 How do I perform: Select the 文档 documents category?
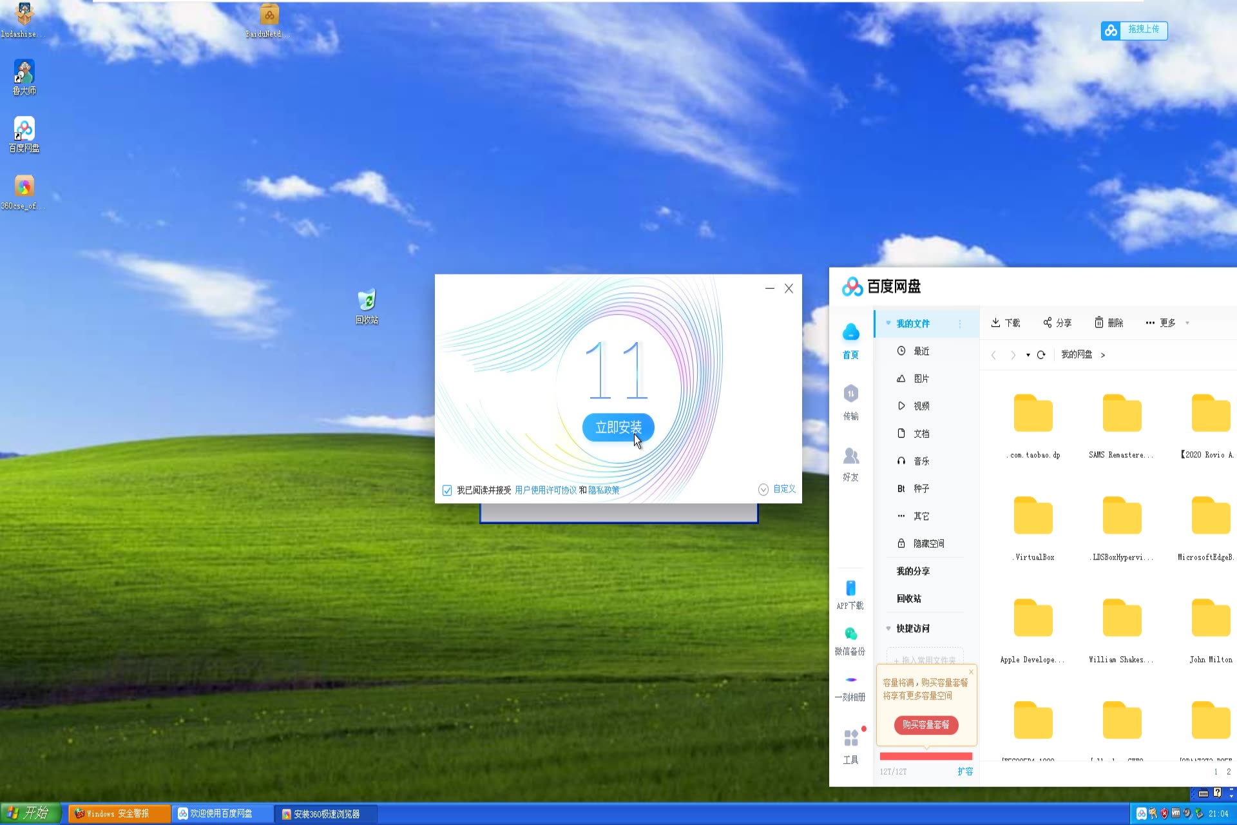click(921, 434)
